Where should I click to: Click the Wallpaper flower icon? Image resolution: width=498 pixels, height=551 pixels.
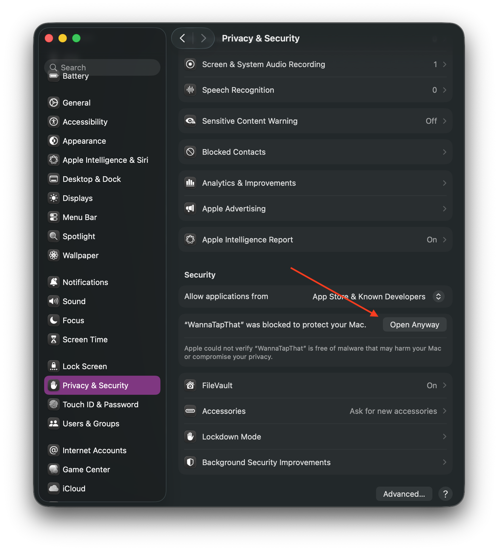click(54, 255)
